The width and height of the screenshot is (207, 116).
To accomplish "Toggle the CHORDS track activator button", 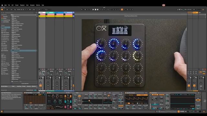I will coord(40,85).
